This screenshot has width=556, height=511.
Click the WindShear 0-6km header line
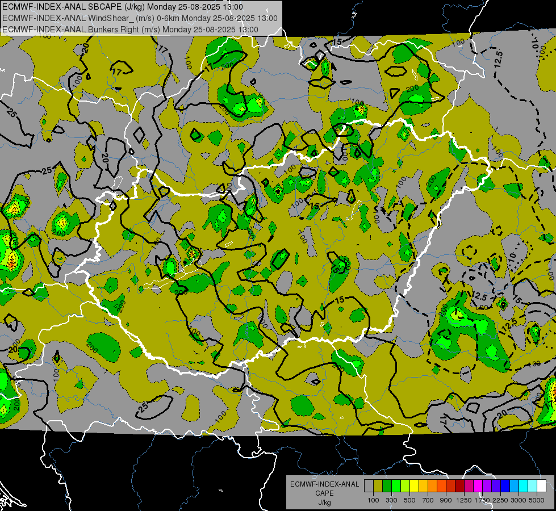pos(140,18)
